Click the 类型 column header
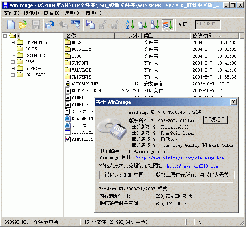Viewport: 246px width, 227px height. [166, 36]
